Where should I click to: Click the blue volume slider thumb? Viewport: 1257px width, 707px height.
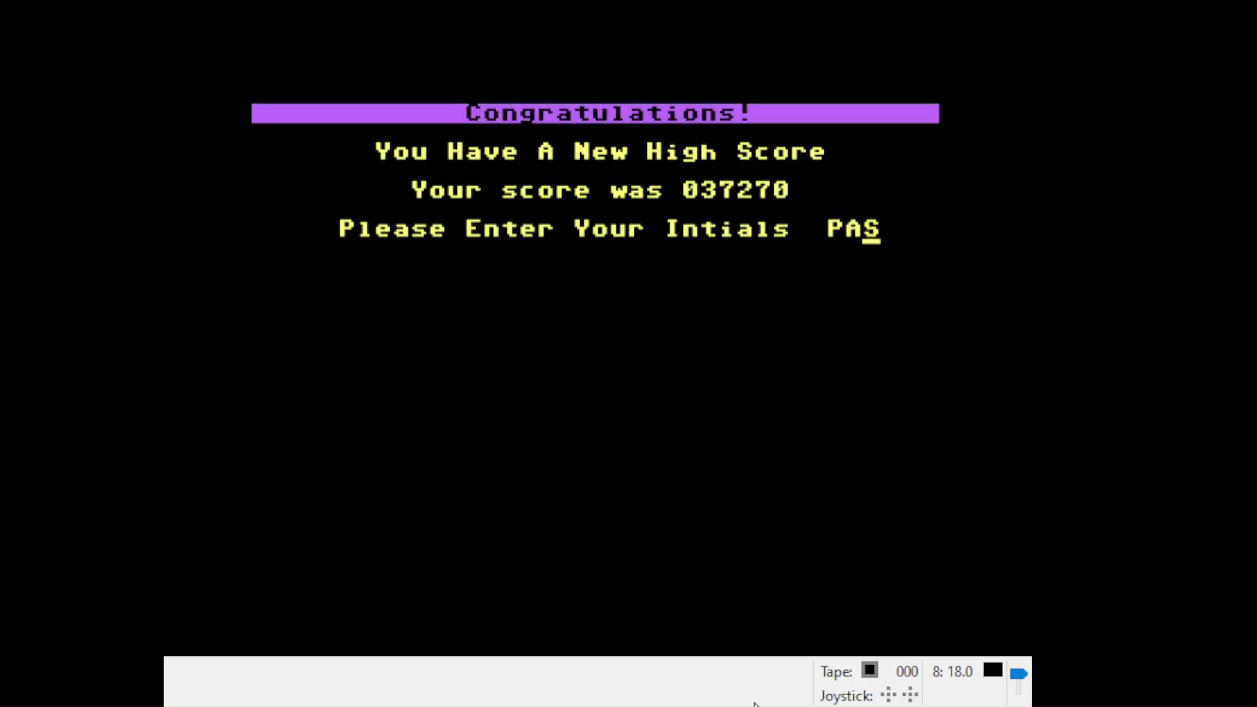pyautogui.click(x=1018, y=674)
